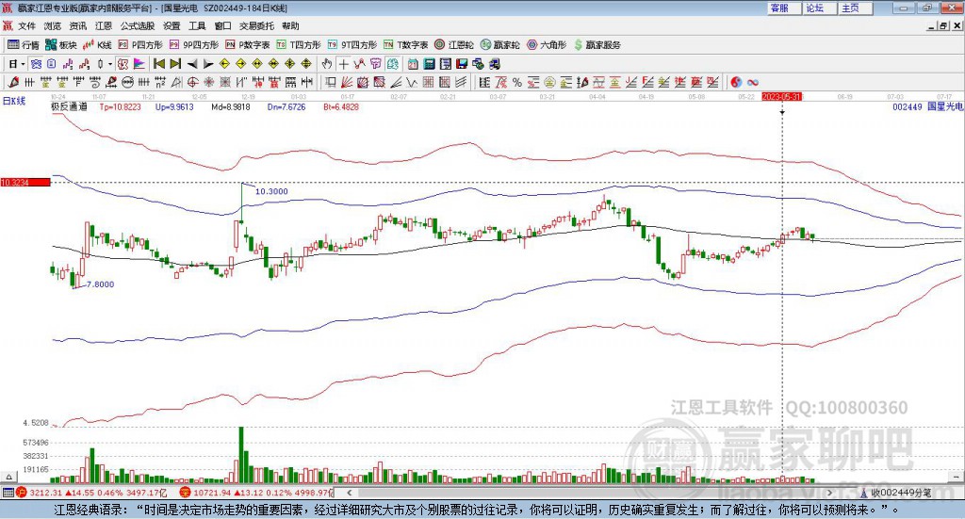Click the 日K线 label

pos(14,101)
